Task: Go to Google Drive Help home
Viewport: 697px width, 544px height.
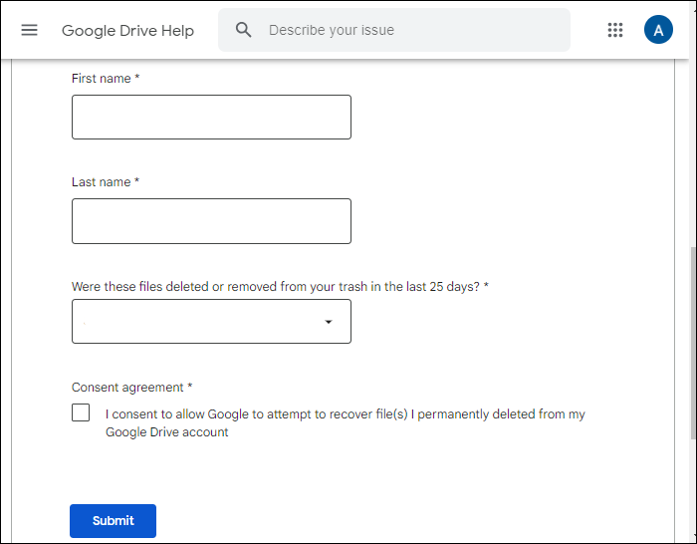Action: (x=127, y=30)
